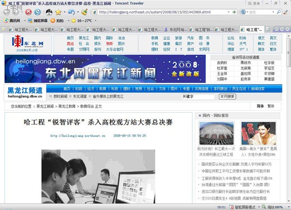Click the red Stop loading icon

tap(29, 12)
